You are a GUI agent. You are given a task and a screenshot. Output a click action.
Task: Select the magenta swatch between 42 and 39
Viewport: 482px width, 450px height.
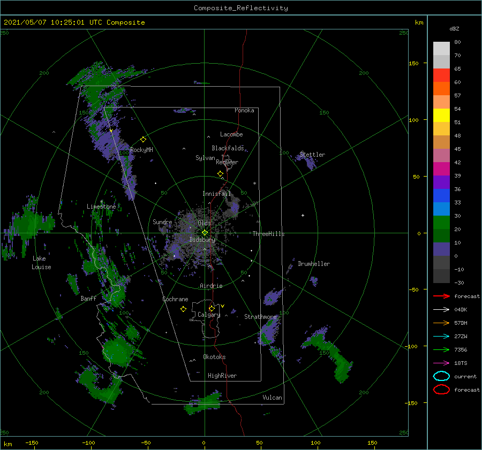tap(441, 169)
